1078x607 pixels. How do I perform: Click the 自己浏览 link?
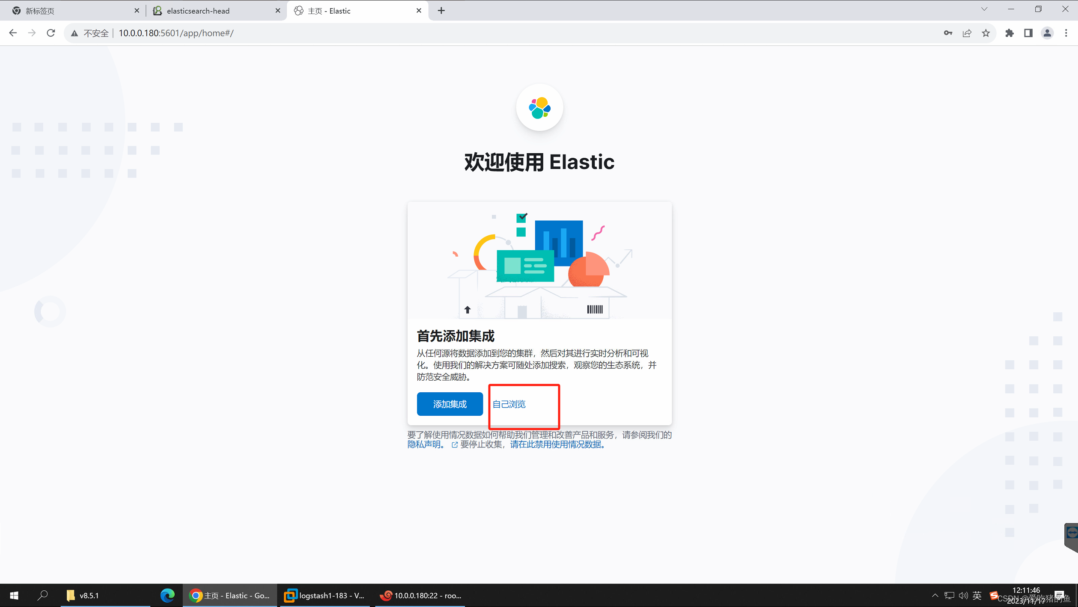point(509,404)
